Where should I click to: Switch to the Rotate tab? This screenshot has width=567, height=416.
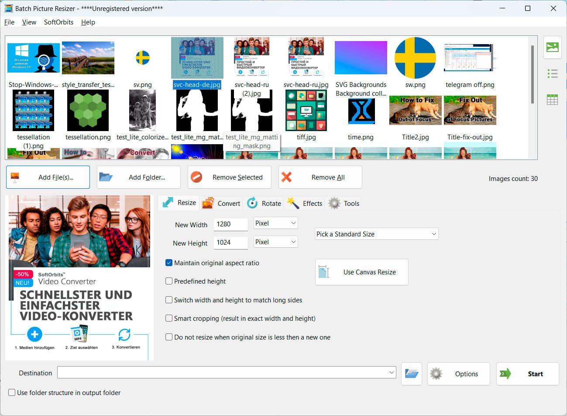point(264,203)
